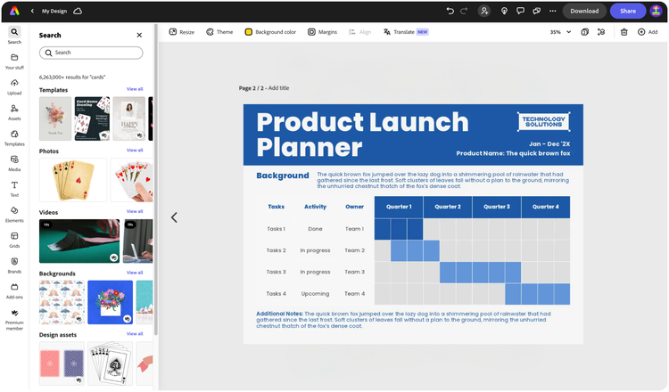Delete page using the trash icon
The image size is (669, 392).
pos(624,32)
